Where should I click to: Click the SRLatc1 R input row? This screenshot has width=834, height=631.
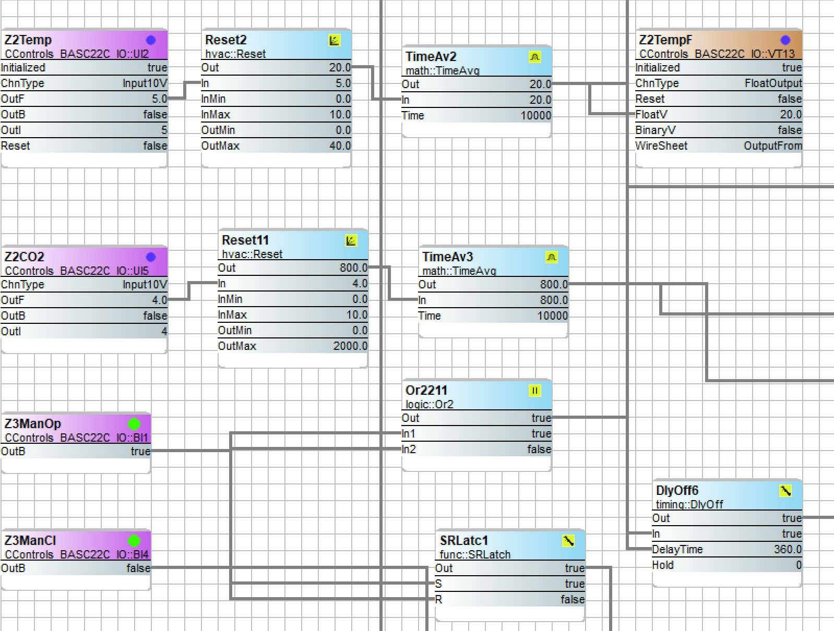[x=509, y=600]
